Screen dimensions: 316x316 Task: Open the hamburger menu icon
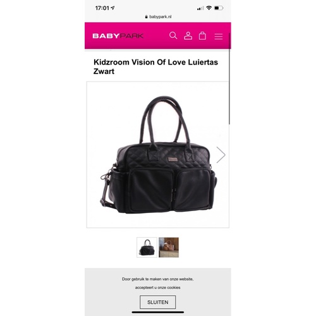(219, 36)
